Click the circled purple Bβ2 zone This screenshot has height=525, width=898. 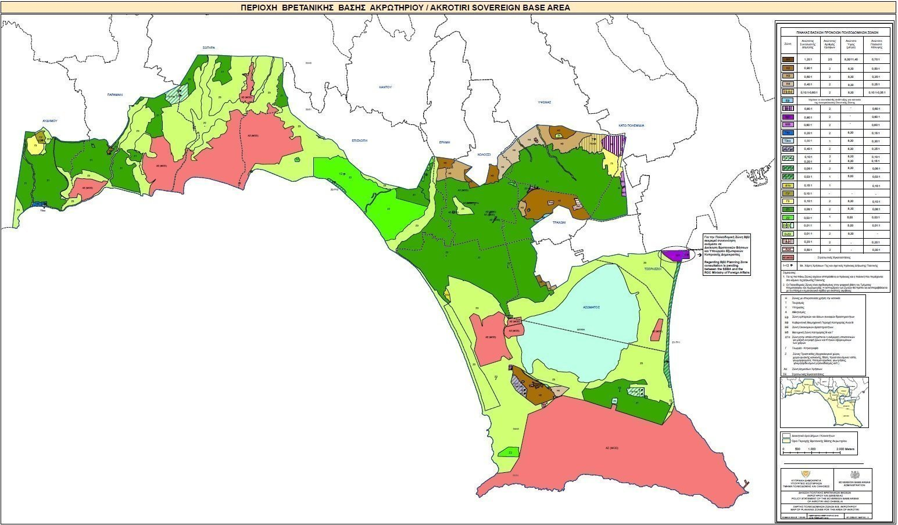pos(676,254)
